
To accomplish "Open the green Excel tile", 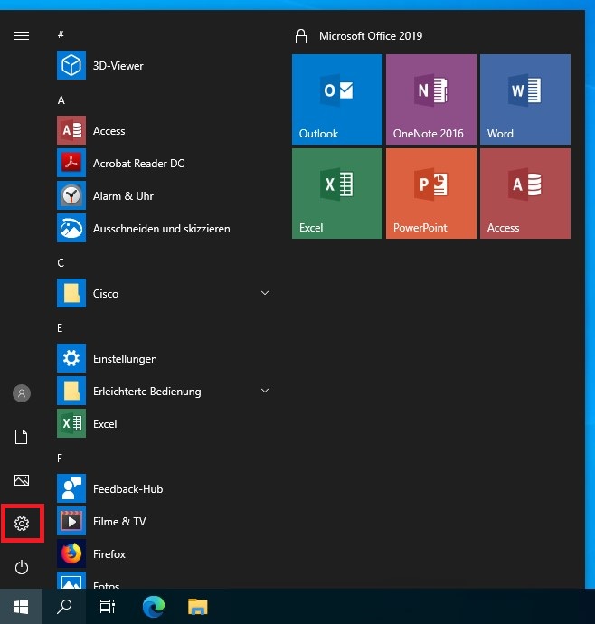I will click(336, 194).
